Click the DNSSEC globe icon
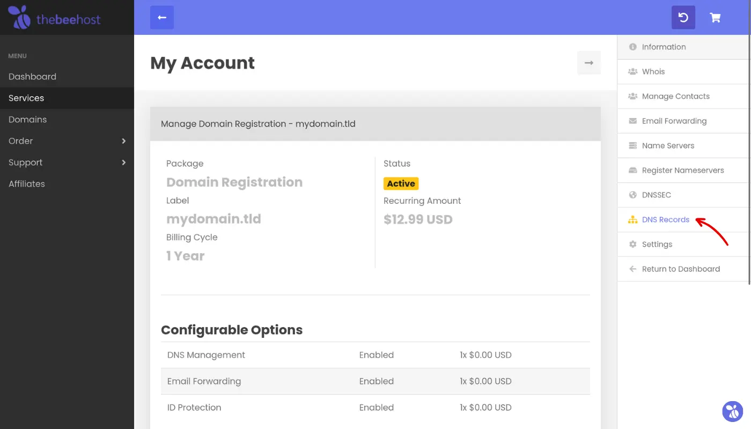This screenshot has height=429, width=751. pos(632,195)
